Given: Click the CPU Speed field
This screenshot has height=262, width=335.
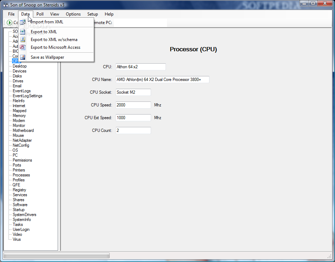Looking at the screenshot, I should pos(133,105).
